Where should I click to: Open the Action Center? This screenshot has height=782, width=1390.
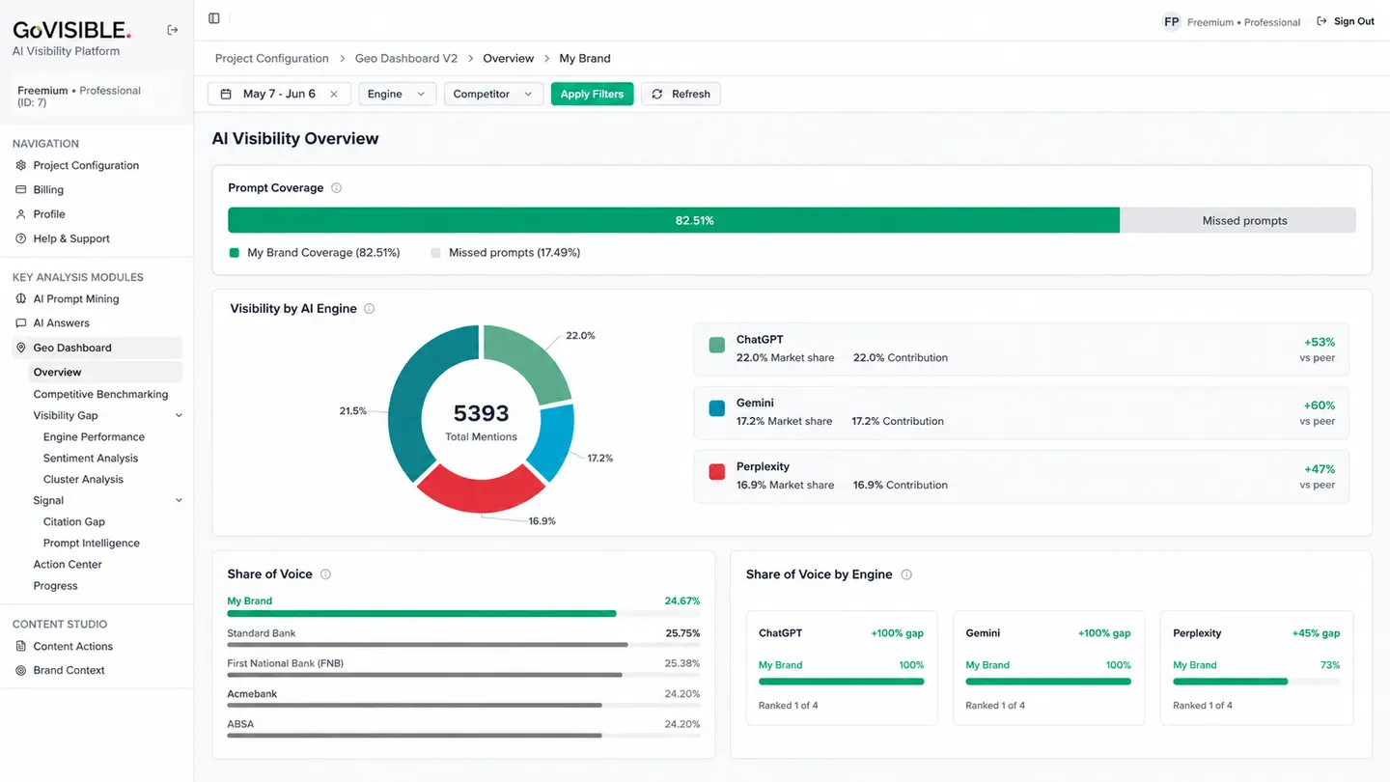pyautogui.click(x=68, y=564)
